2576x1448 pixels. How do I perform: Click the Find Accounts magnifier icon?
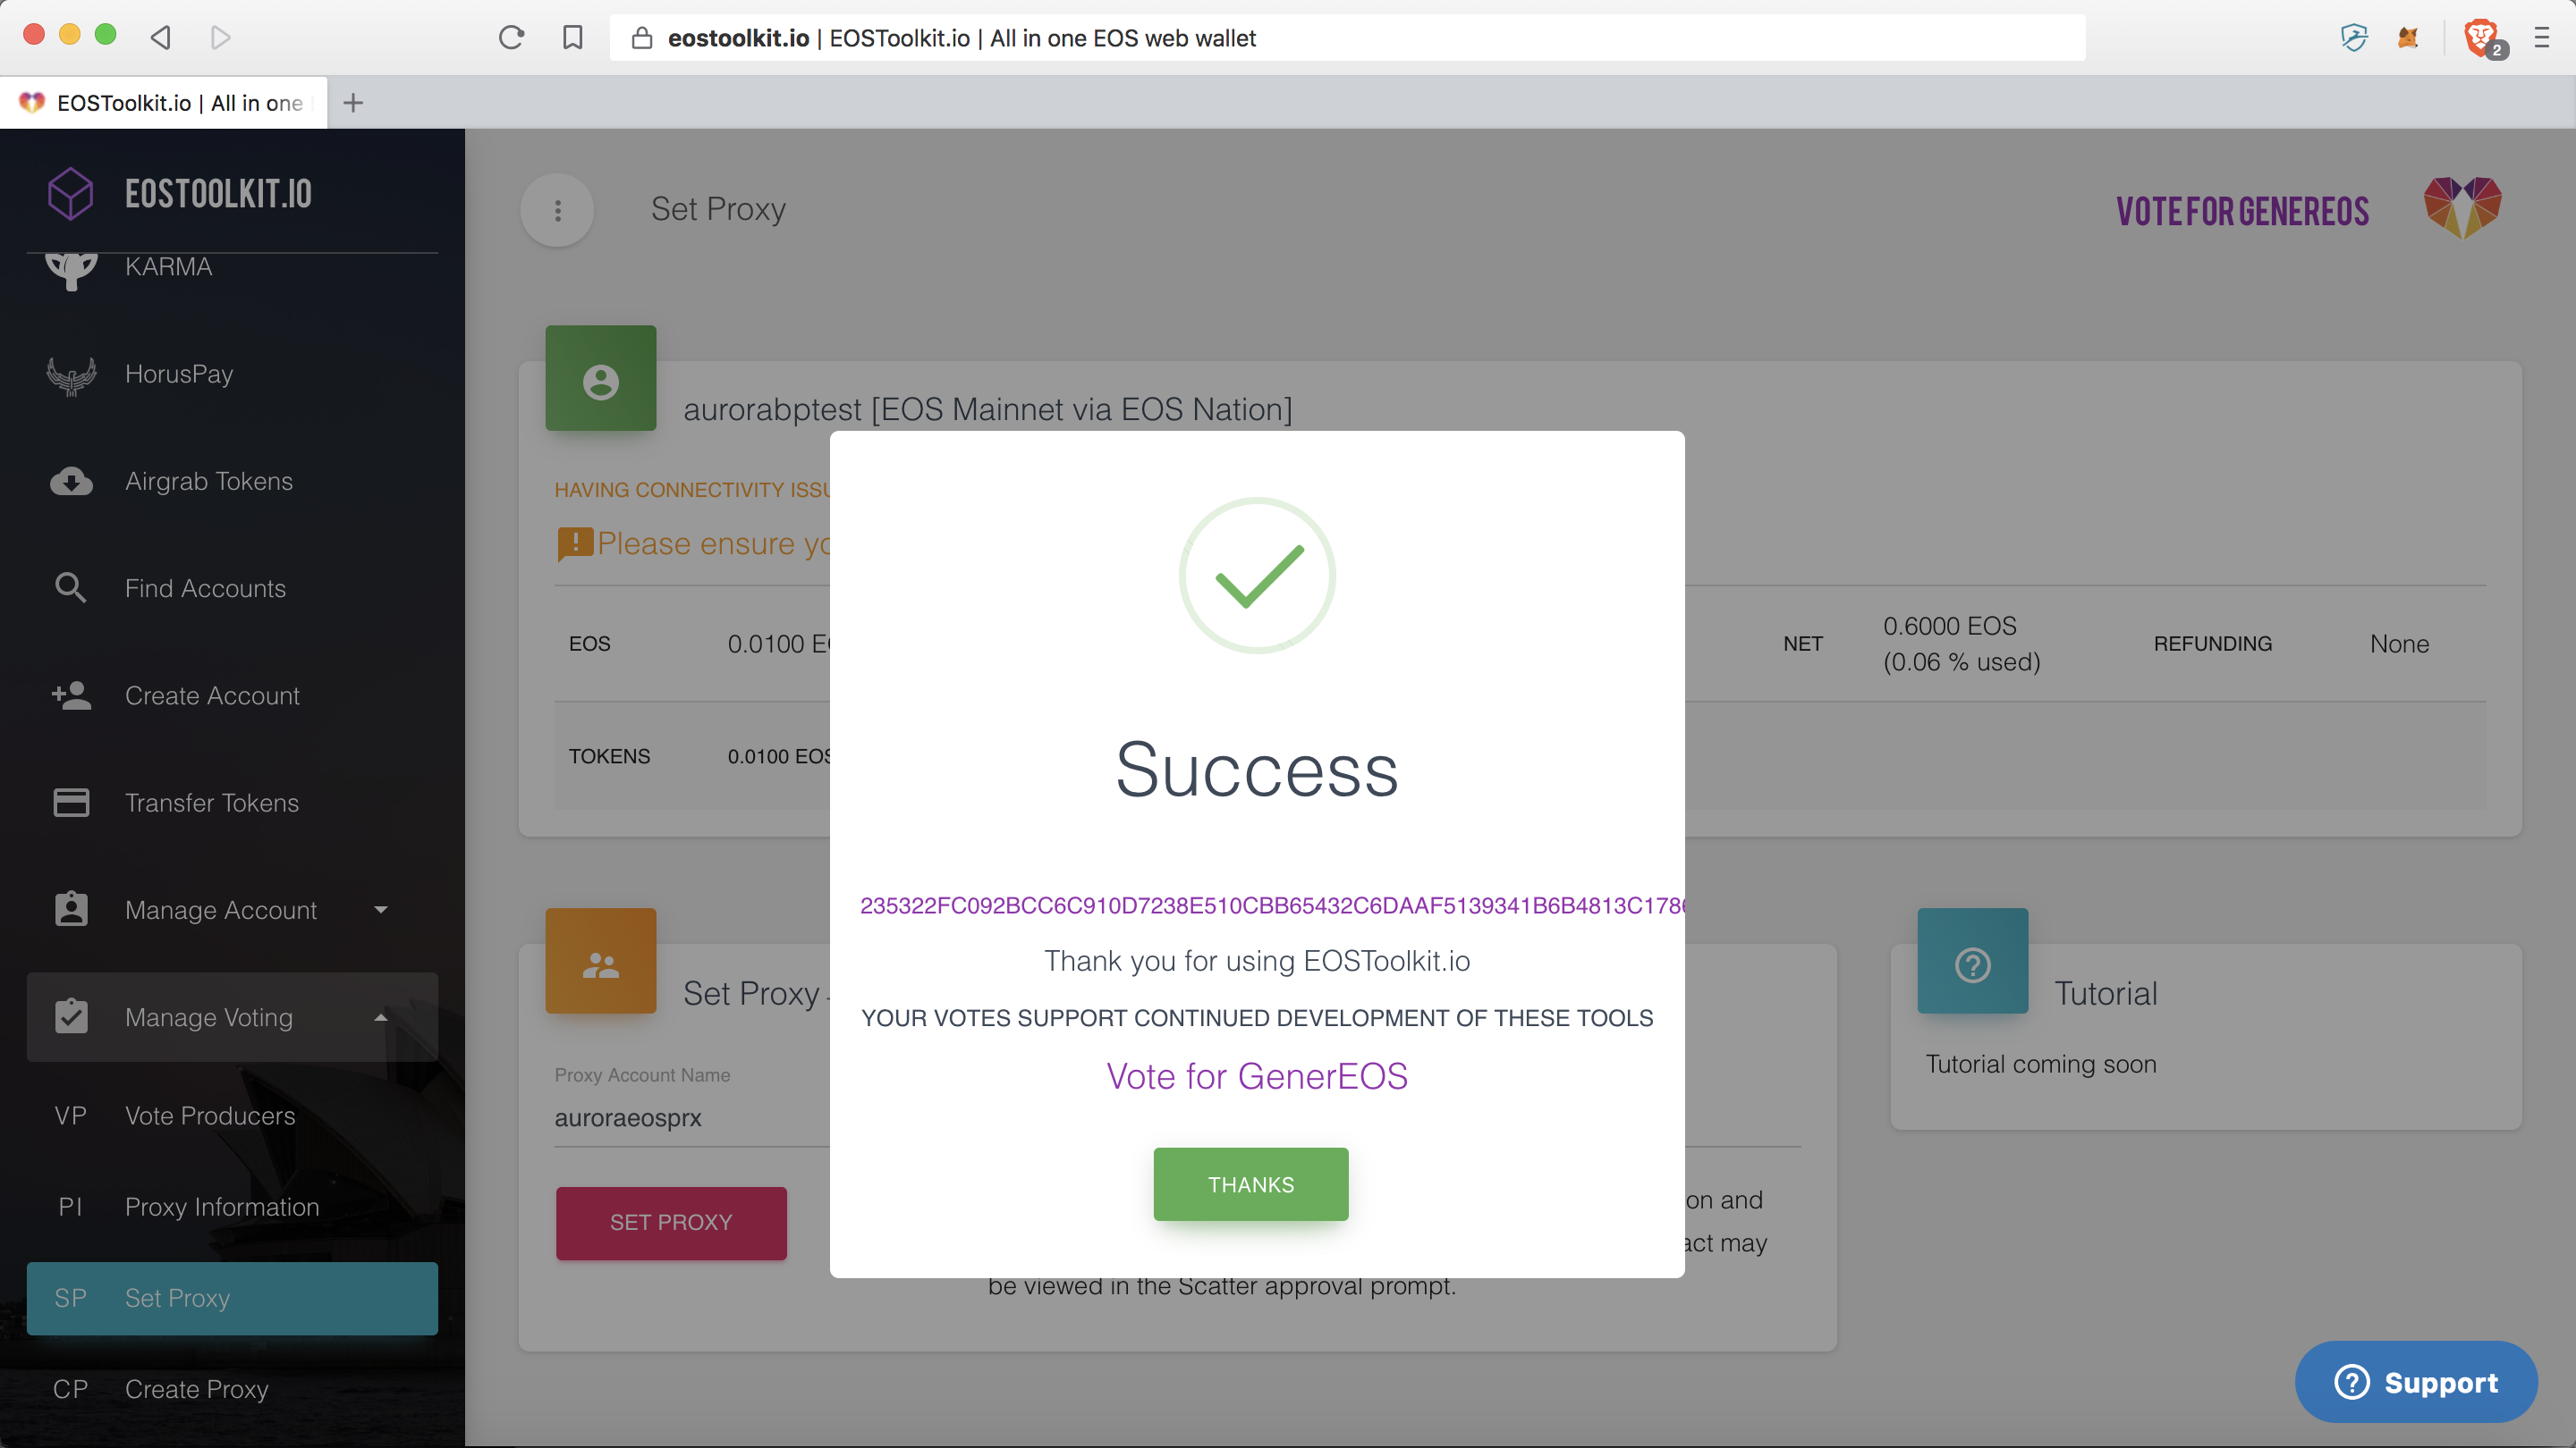tap(70, 587)
